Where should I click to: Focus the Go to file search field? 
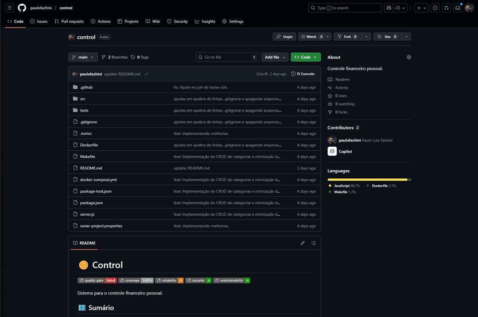click(227, 57)
